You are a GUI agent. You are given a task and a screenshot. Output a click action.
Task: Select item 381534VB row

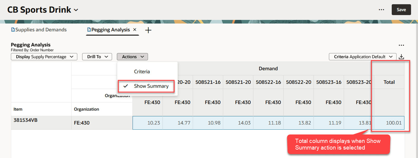41,122
